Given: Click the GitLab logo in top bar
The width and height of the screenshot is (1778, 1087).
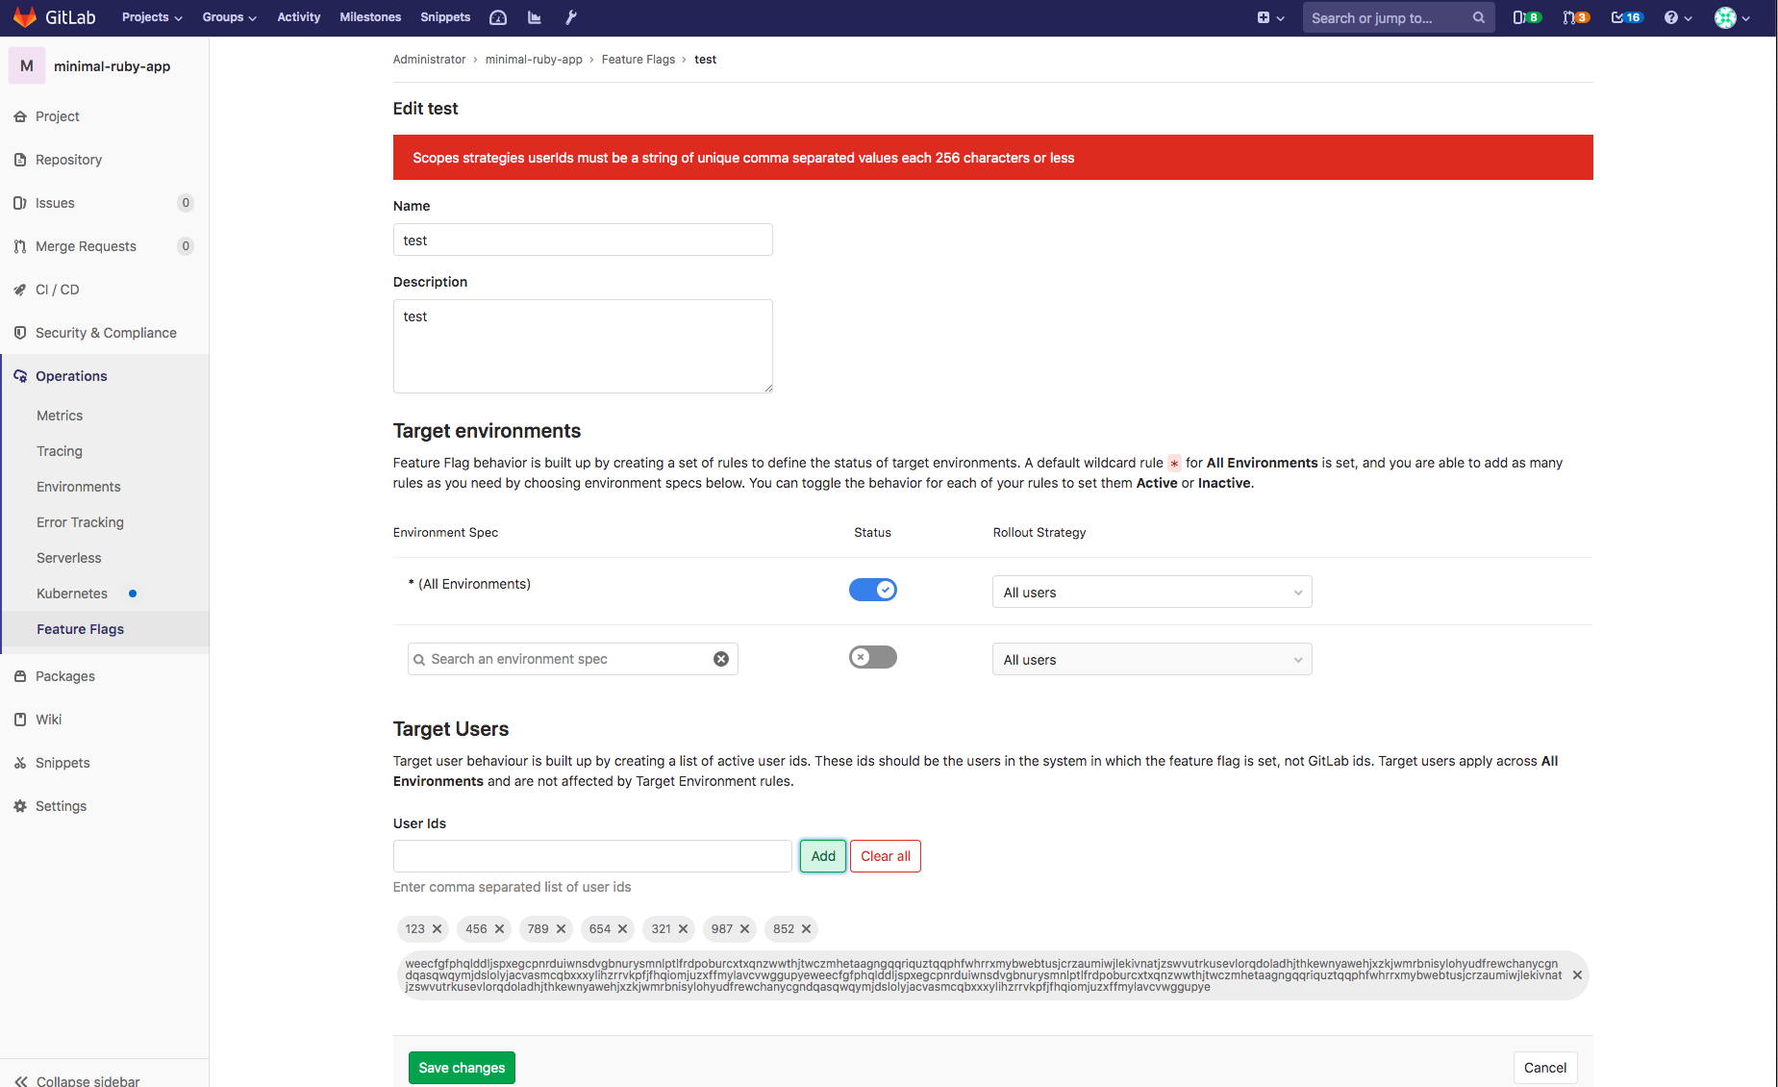Looking at the screenshot, I should (26, 16).
